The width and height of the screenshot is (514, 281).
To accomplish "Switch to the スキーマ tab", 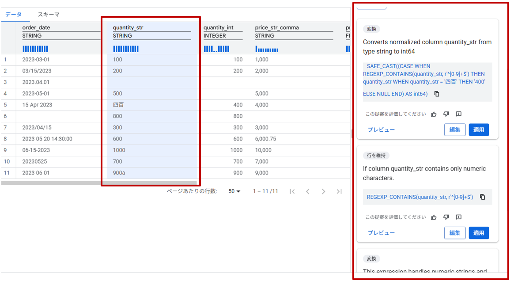I will (x=49, y=15).
